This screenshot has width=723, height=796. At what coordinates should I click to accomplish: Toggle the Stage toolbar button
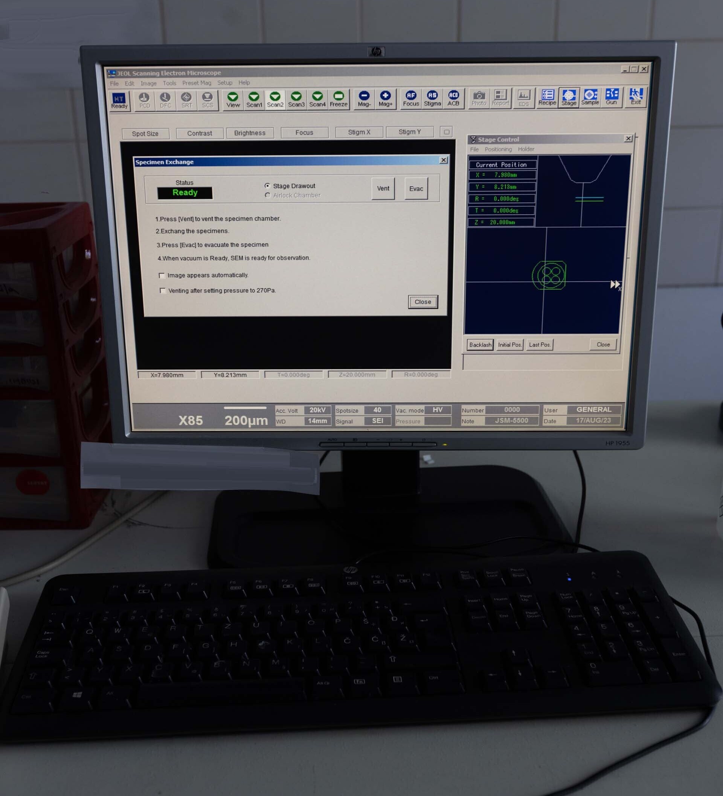[x=569, y=98]
